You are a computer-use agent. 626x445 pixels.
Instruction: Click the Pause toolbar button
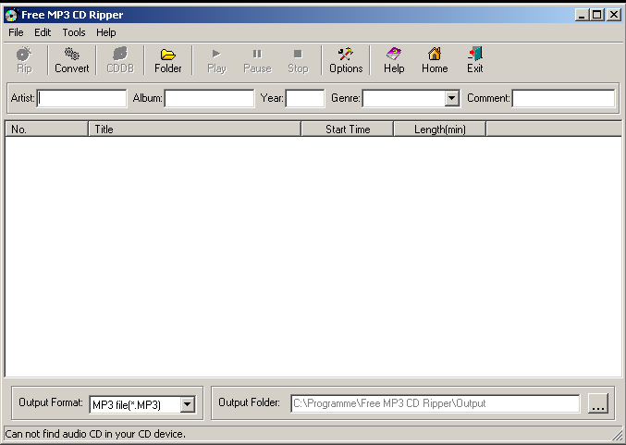coord(257,60)
